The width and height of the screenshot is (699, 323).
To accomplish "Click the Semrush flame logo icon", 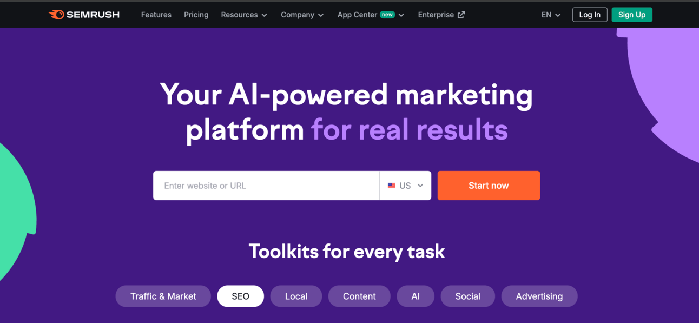I will click(56, 15).
